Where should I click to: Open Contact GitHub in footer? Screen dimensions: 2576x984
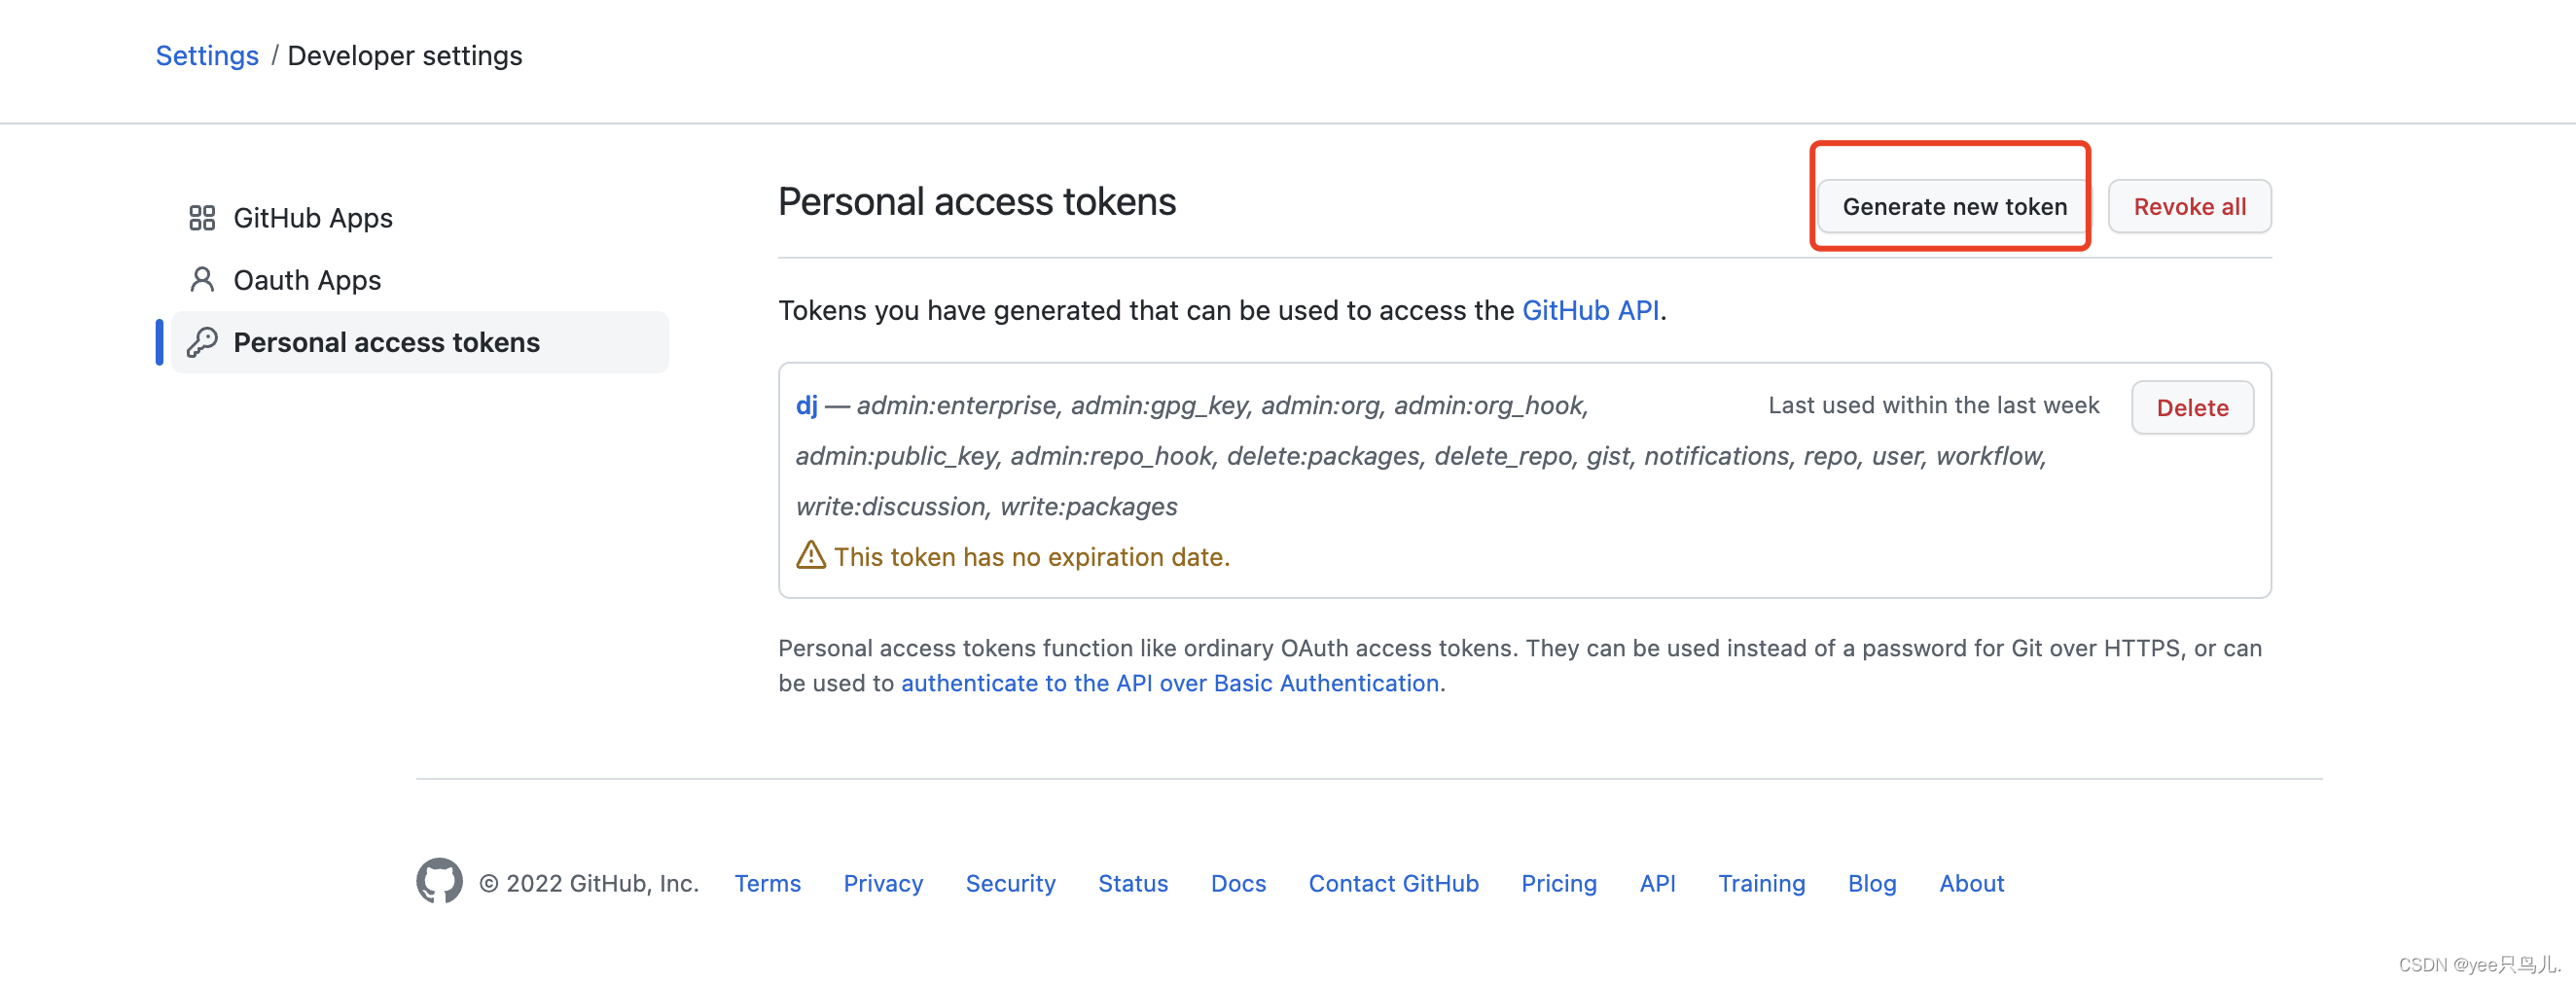pyautogui.click(x=1393, y=883)
